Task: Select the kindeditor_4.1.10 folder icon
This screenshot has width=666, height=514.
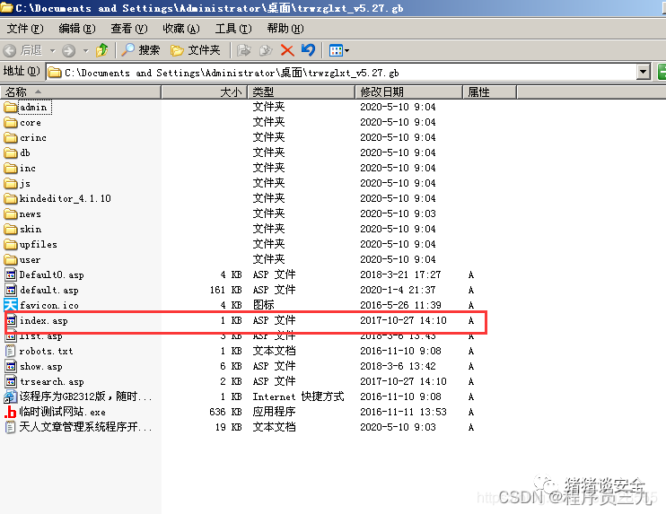Action: click(x=11, y=198)
